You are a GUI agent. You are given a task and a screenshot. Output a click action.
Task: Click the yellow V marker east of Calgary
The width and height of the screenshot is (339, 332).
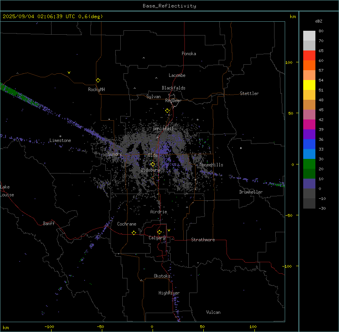click(x=169, y=230)
